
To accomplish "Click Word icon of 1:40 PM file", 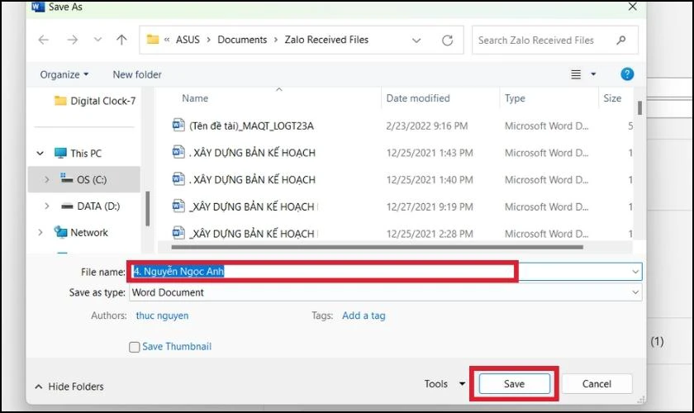I will click(178, 179).
